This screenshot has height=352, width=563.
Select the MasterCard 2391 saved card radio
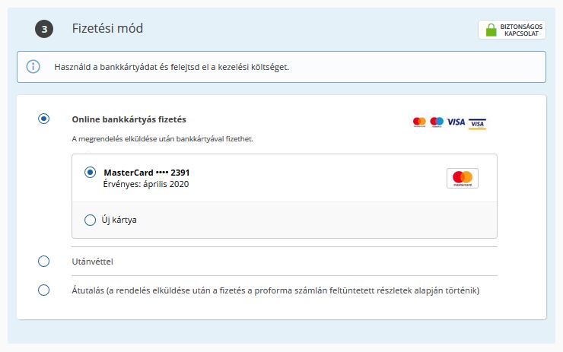coord(90,173)
